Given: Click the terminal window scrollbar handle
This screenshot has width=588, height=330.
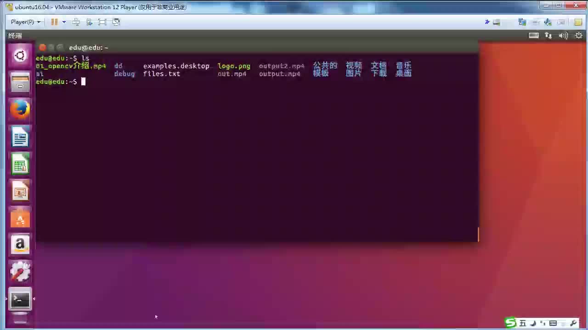Looking at the screenshot, I should (x=478, y=234).
